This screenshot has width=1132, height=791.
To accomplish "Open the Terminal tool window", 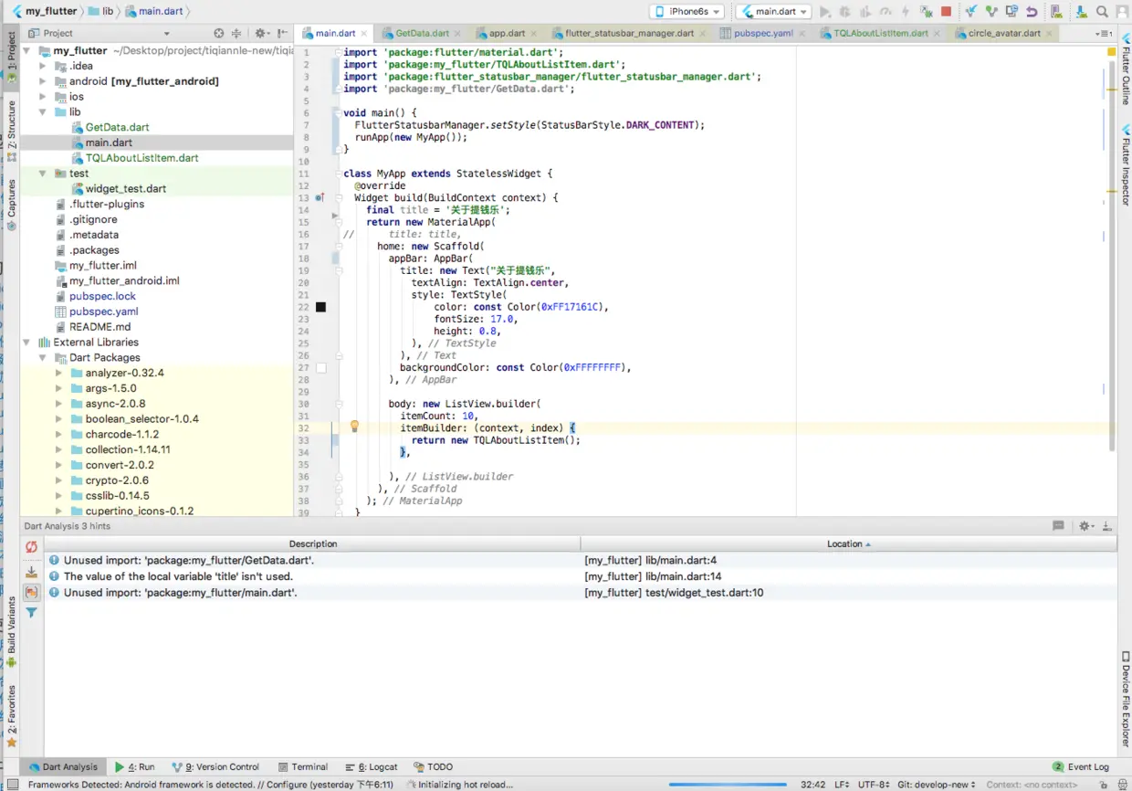I will pos(302,767).
